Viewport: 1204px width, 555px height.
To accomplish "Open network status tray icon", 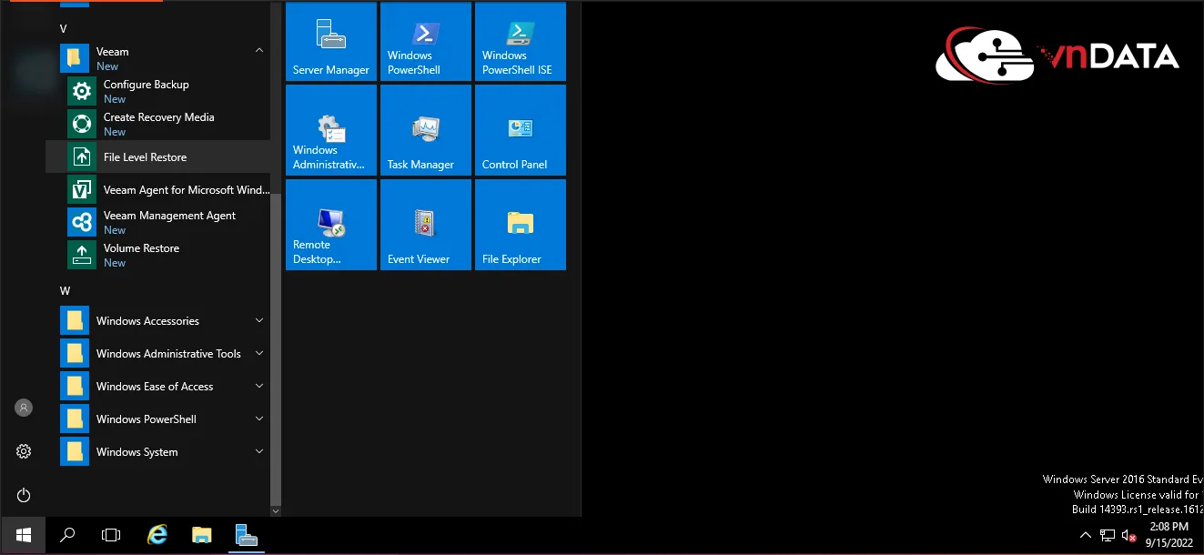I will (x=1108, y=535).
